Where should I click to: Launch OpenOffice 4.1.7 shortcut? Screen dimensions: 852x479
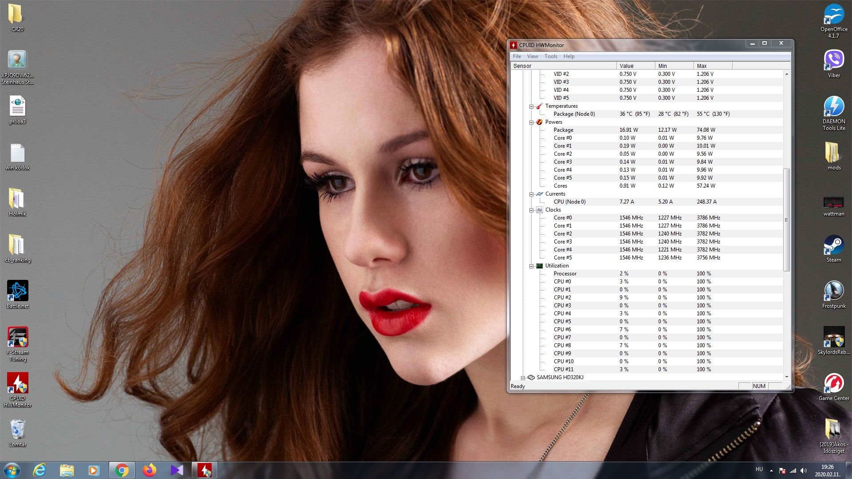click(x=834, y=21)
